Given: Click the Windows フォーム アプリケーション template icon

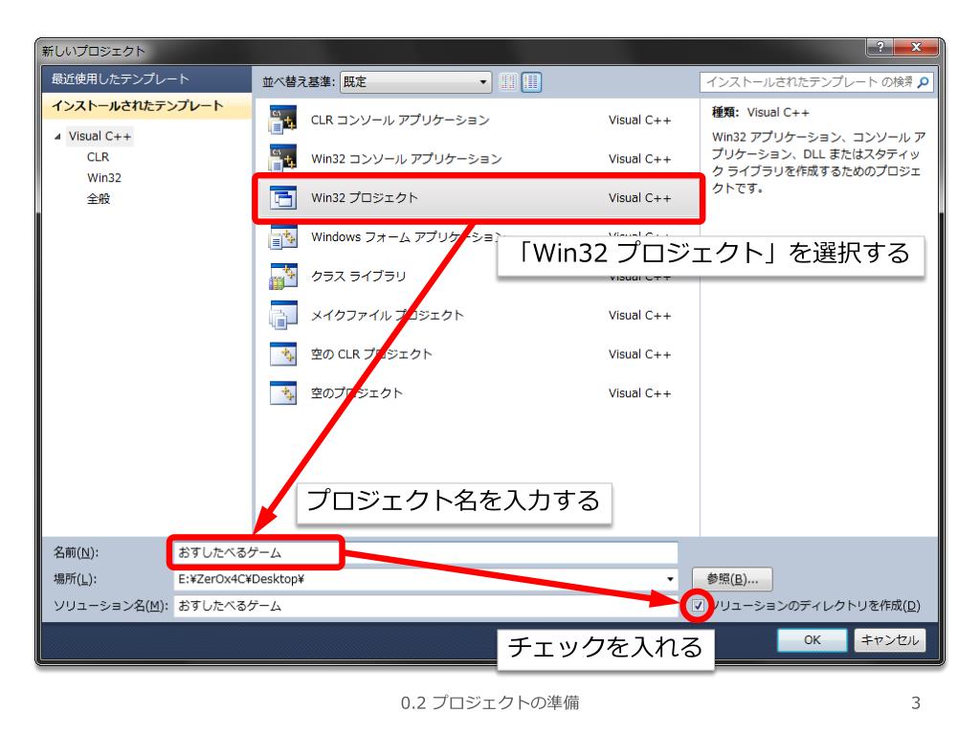Looking at the screenshot, I should tap(282, 237).
